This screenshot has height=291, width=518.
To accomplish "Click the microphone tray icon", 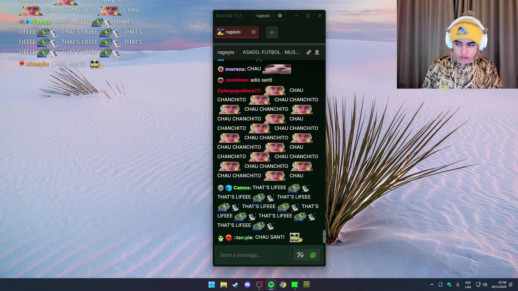I will tap(458, 285).
